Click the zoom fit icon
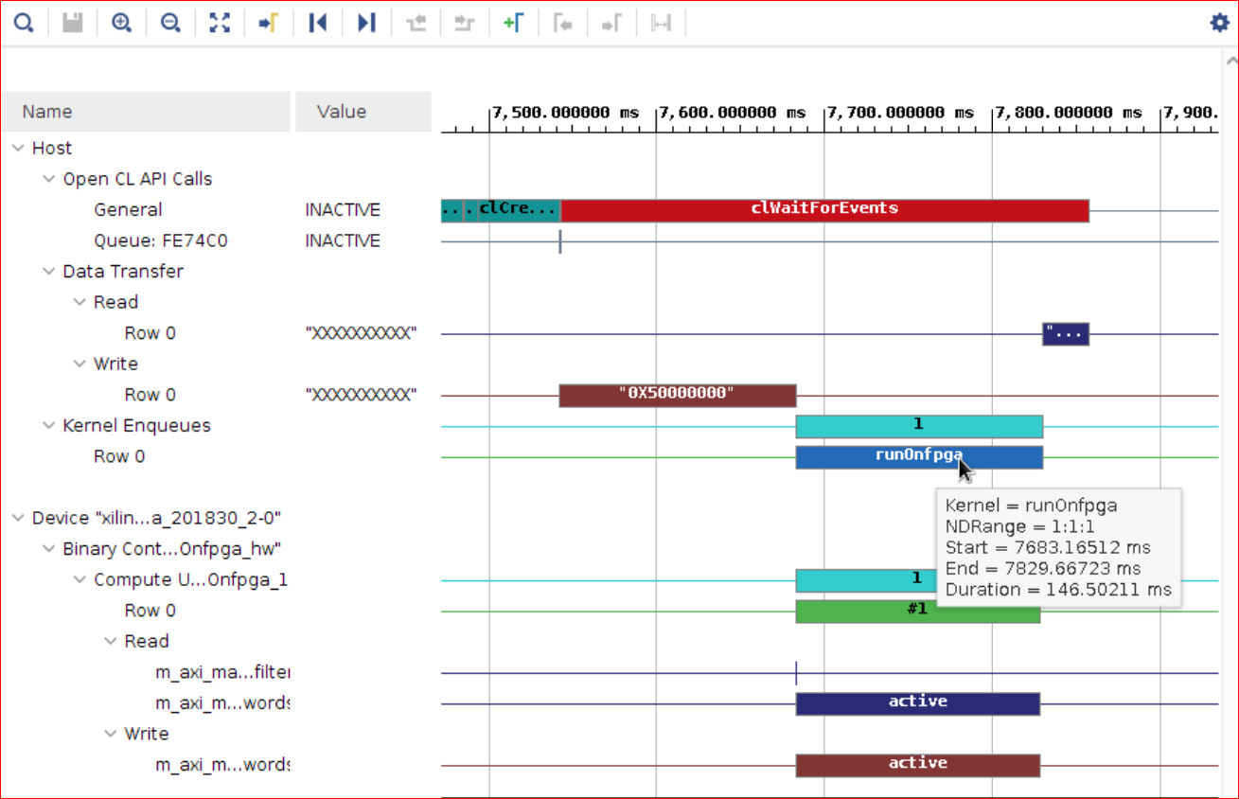The width and height of the screenshot is (1239, 799). [x=220, y=23]
